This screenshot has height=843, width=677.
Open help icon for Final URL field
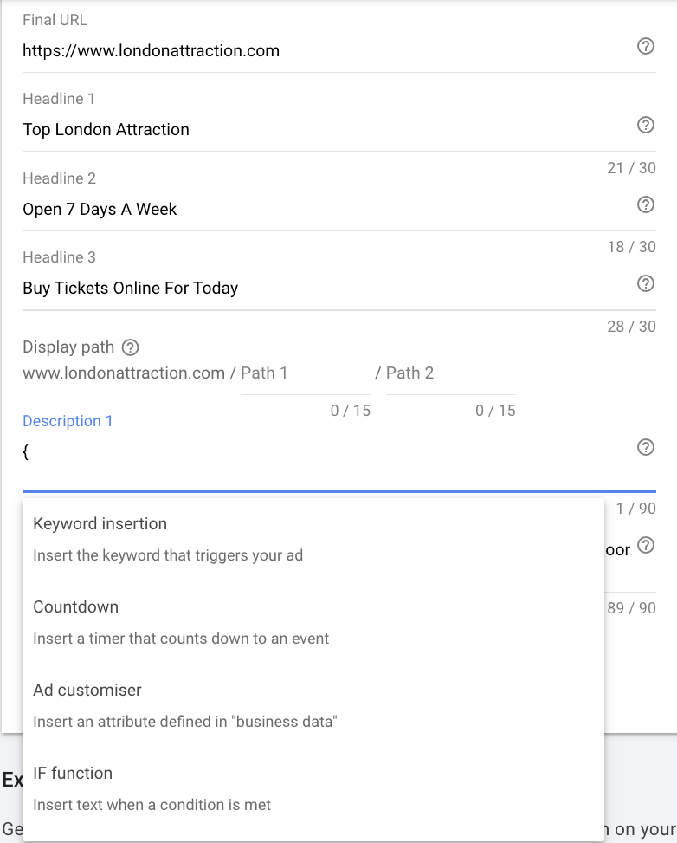click(x=645, y=46)
